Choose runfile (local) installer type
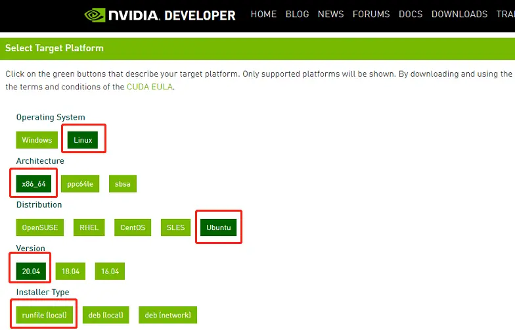 coord(45,315)
